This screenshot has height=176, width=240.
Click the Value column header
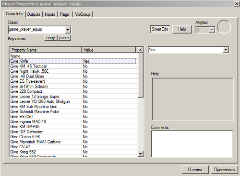point(108,50)
